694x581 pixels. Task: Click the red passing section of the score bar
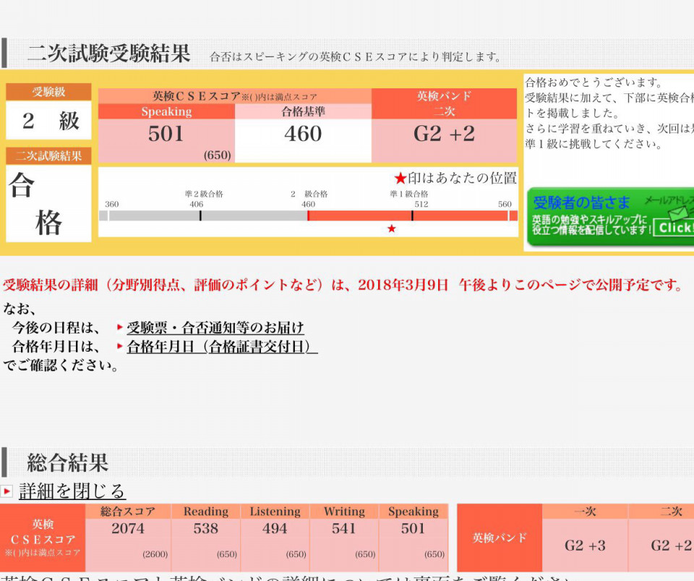[x=412, y=216]
